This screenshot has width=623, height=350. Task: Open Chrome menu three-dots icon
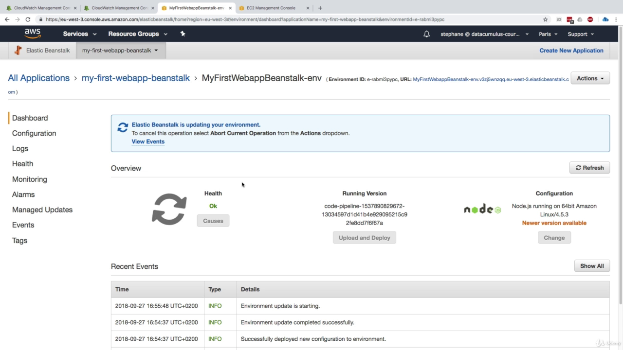(616, 19)
